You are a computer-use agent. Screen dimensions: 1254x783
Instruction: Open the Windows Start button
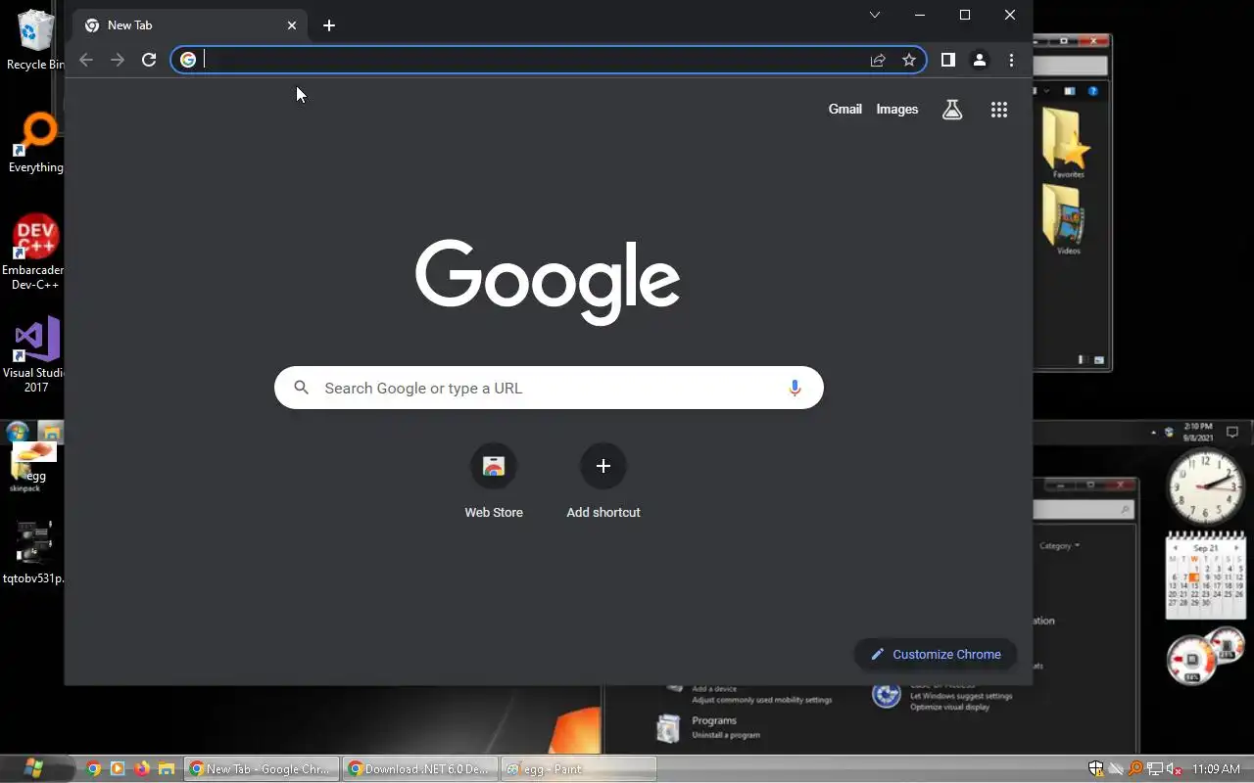click(34, 768)
